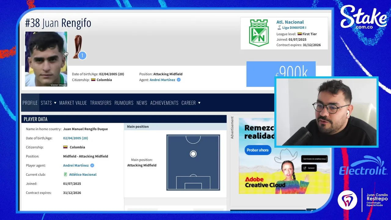Click the Stake.com.co logo

(364, 18)
